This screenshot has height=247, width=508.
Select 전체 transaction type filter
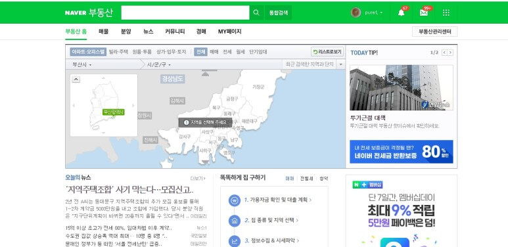click(201, 52)
